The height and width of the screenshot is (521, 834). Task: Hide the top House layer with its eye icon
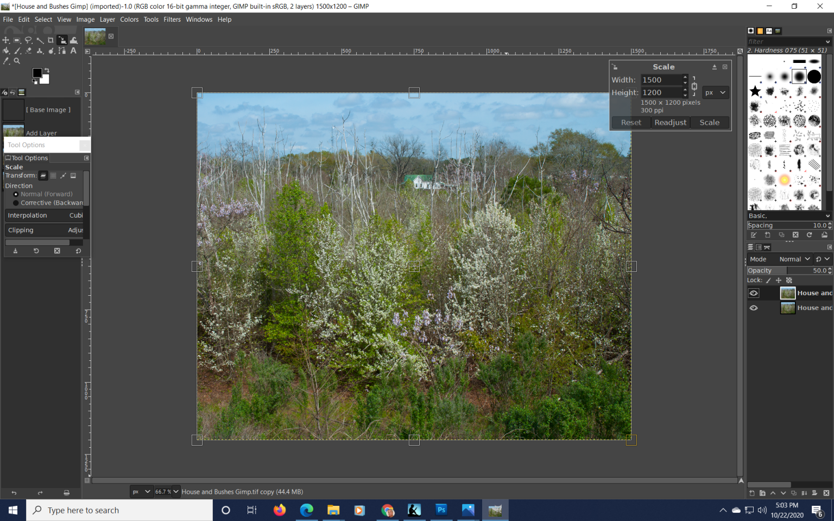click(754, 293)
